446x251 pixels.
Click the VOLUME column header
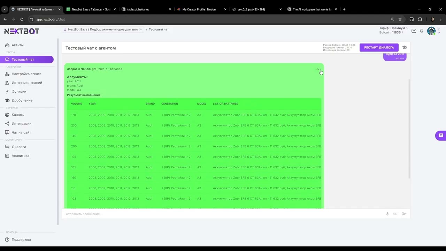(x=76, y=104)
